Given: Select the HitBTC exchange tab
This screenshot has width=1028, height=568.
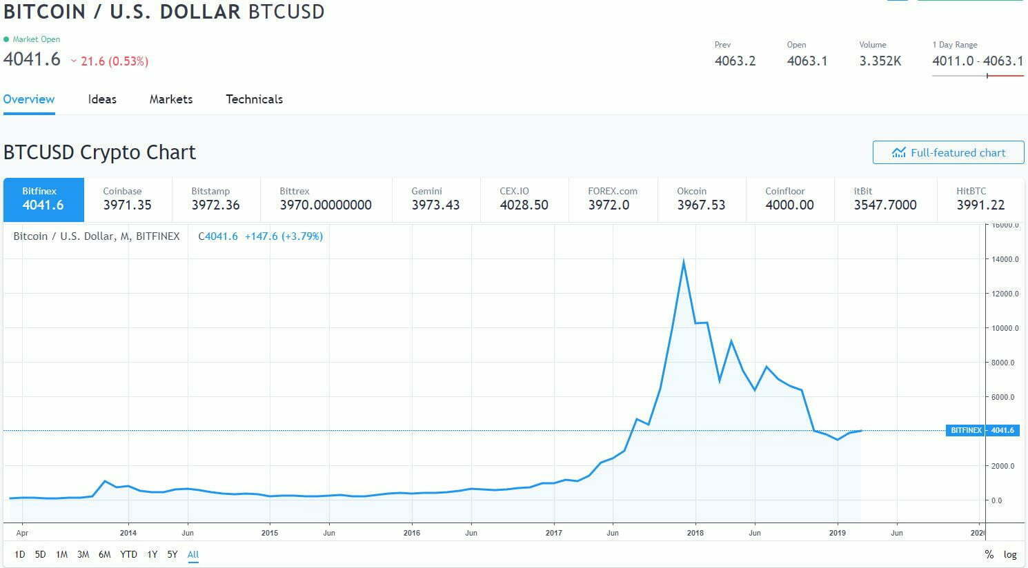Looking at the screenshot, I should pos(980,199).
